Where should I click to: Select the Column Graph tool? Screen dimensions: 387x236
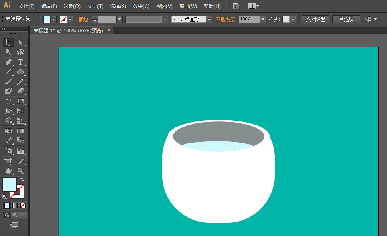coord(20,151)
